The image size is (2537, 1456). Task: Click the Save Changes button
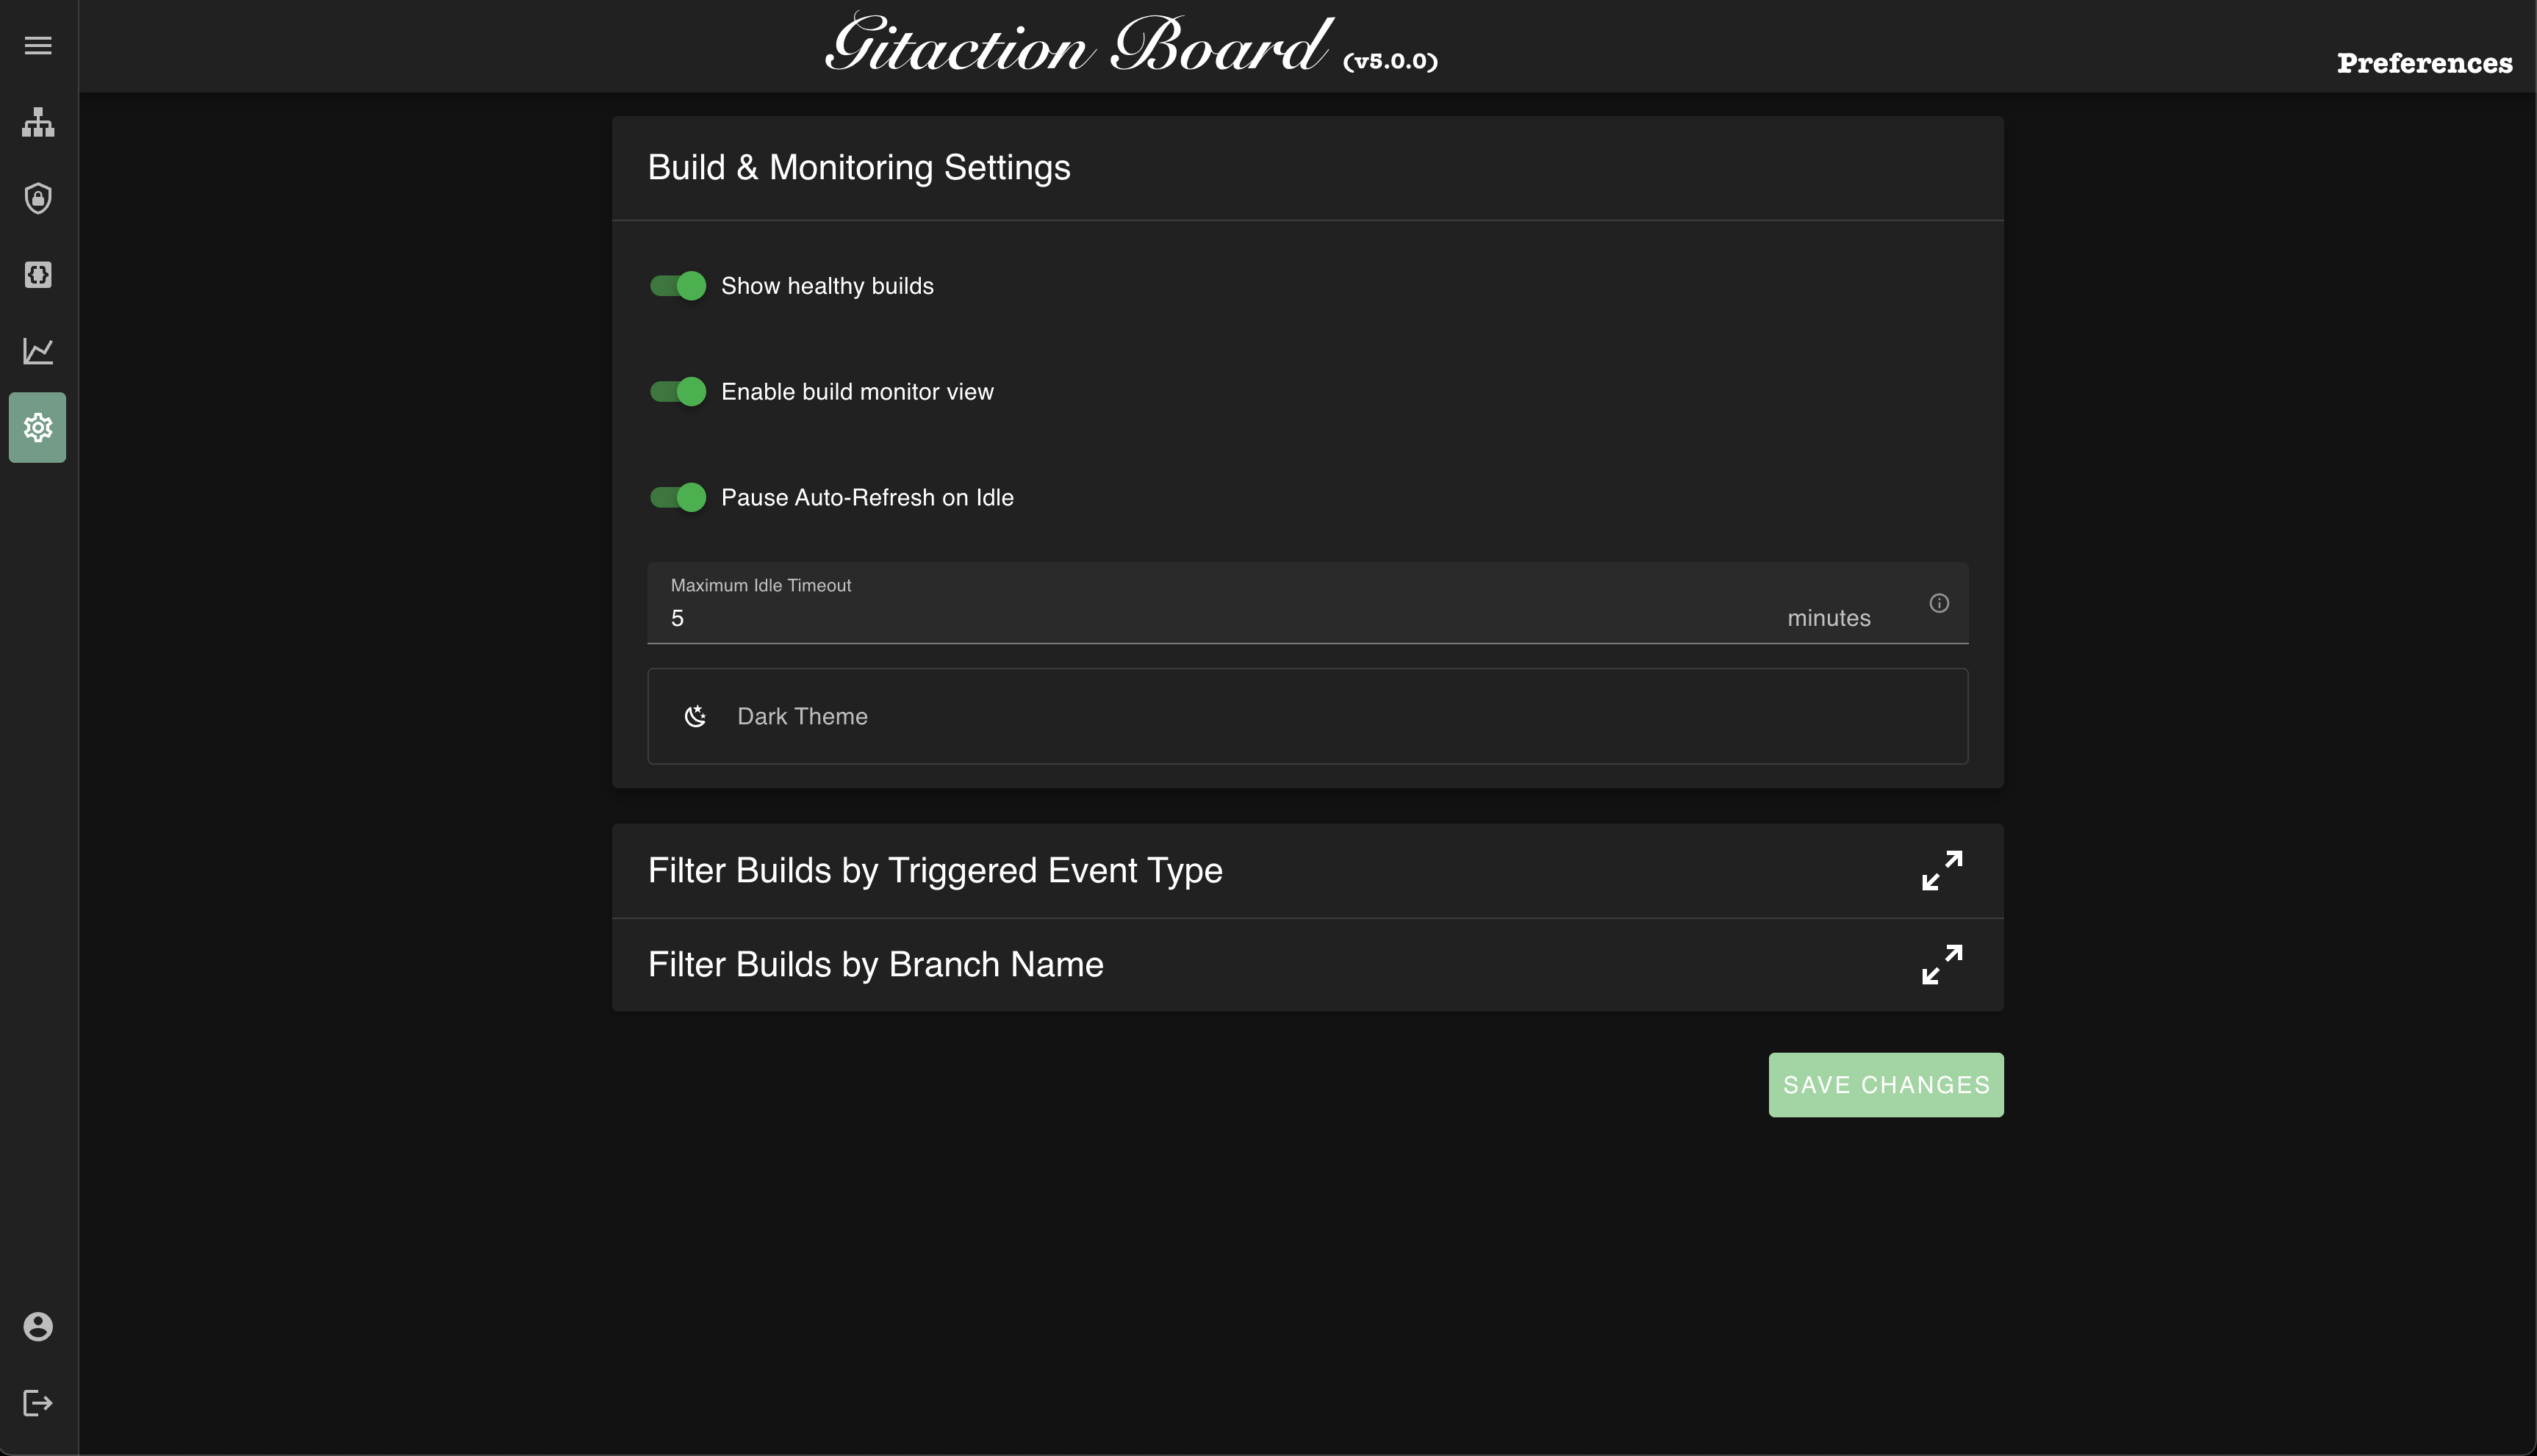point(1884,1085)
